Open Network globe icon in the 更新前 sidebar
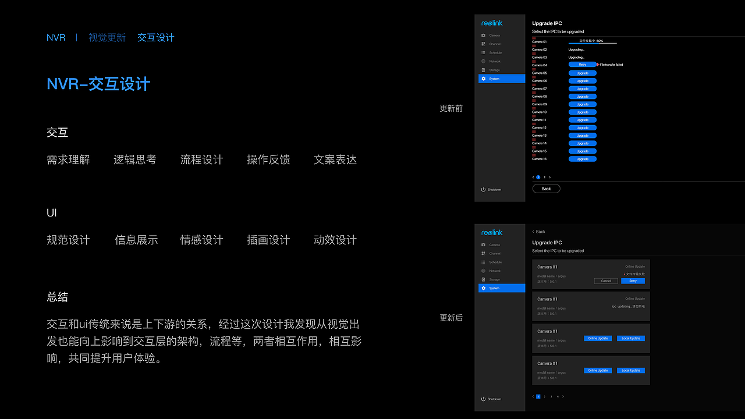This screenshot has height=419, width=745. [x=484, y=61]
